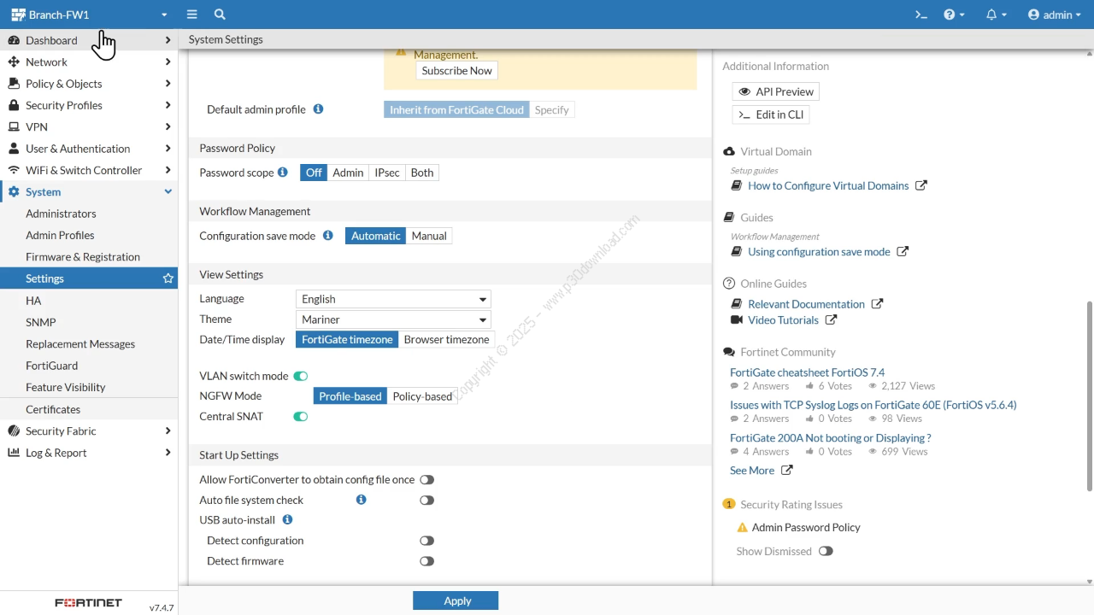Click the favorite star on Settings
This screenshot has height=615, width=1094.
click(x=168, y=278)
